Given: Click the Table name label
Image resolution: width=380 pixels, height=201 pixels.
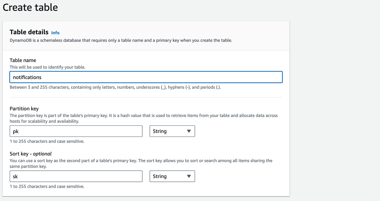Looking at the screenshot, I should (x=23, y=60).
